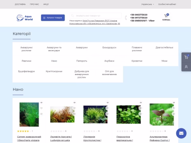Open the floating side cart icon
The width and height of the screenshot is (191, 143).
[x=186, y=57]
